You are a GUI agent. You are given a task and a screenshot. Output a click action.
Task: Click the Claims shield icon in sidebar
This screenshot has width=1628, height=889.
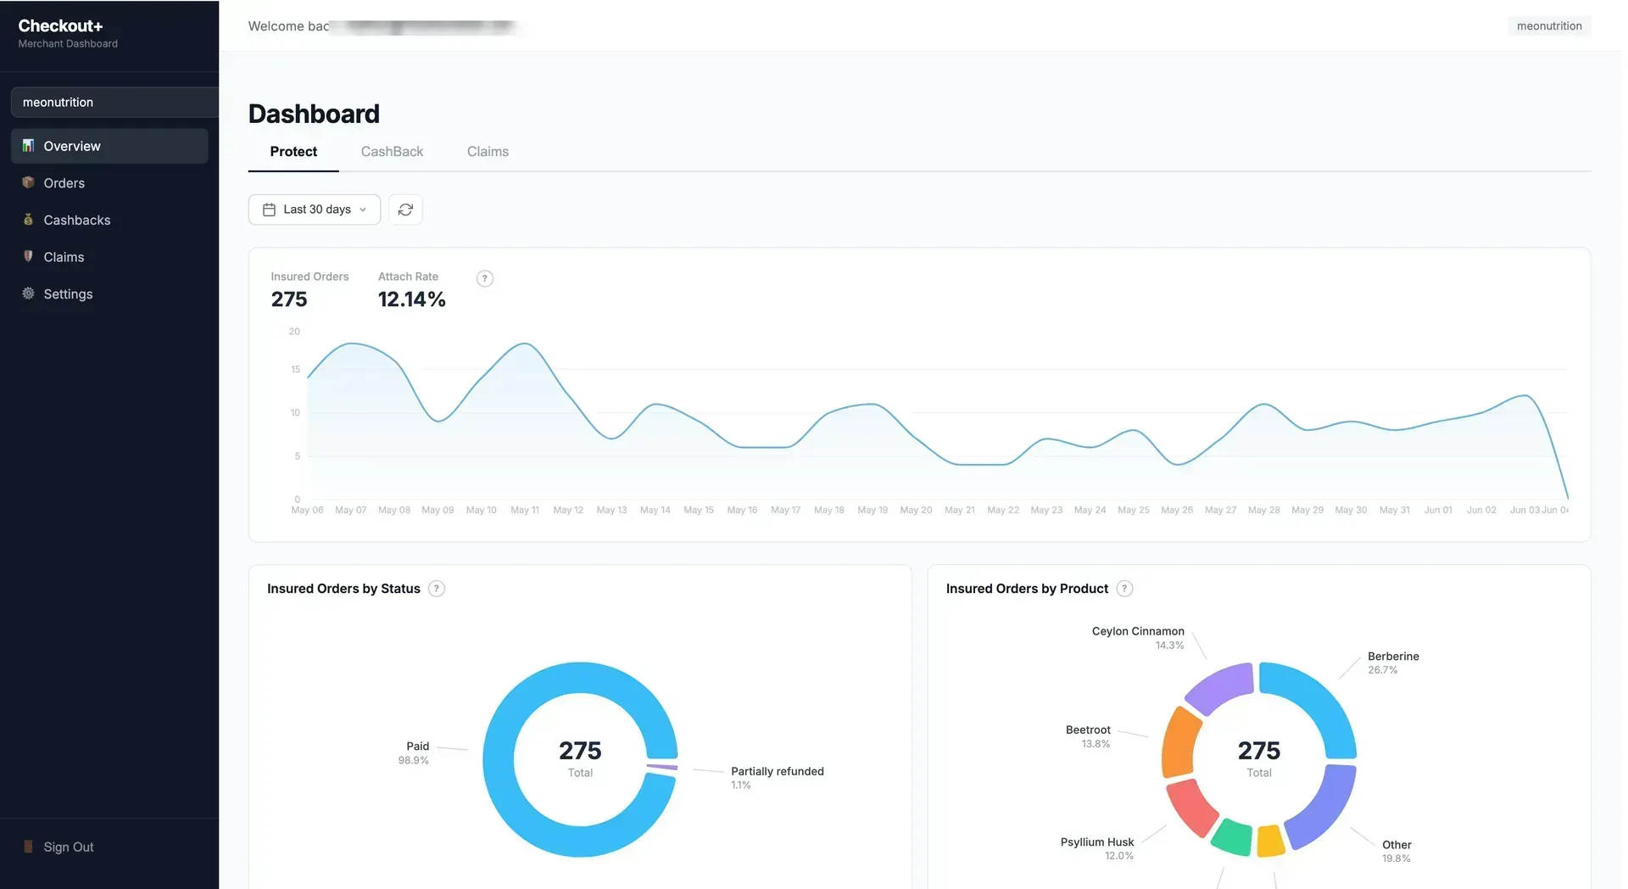pyautogui.click(x=28, y=256)
